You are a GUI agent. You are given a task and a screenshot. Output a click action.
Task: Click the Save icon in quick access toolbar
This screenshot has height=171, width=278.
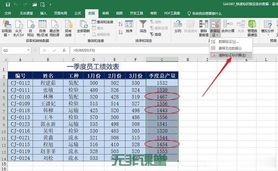click(8, 4)
